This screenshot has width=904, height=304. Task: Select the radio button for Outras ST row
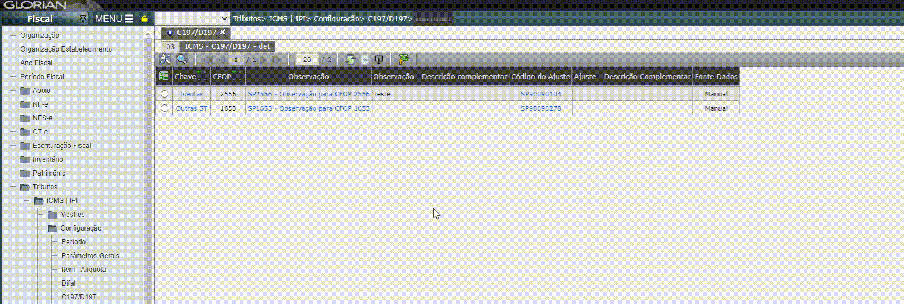pyautogui.click(x=165, y=108)
